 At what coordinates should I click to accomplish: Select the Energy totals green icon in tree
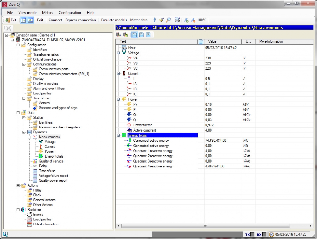41,156
